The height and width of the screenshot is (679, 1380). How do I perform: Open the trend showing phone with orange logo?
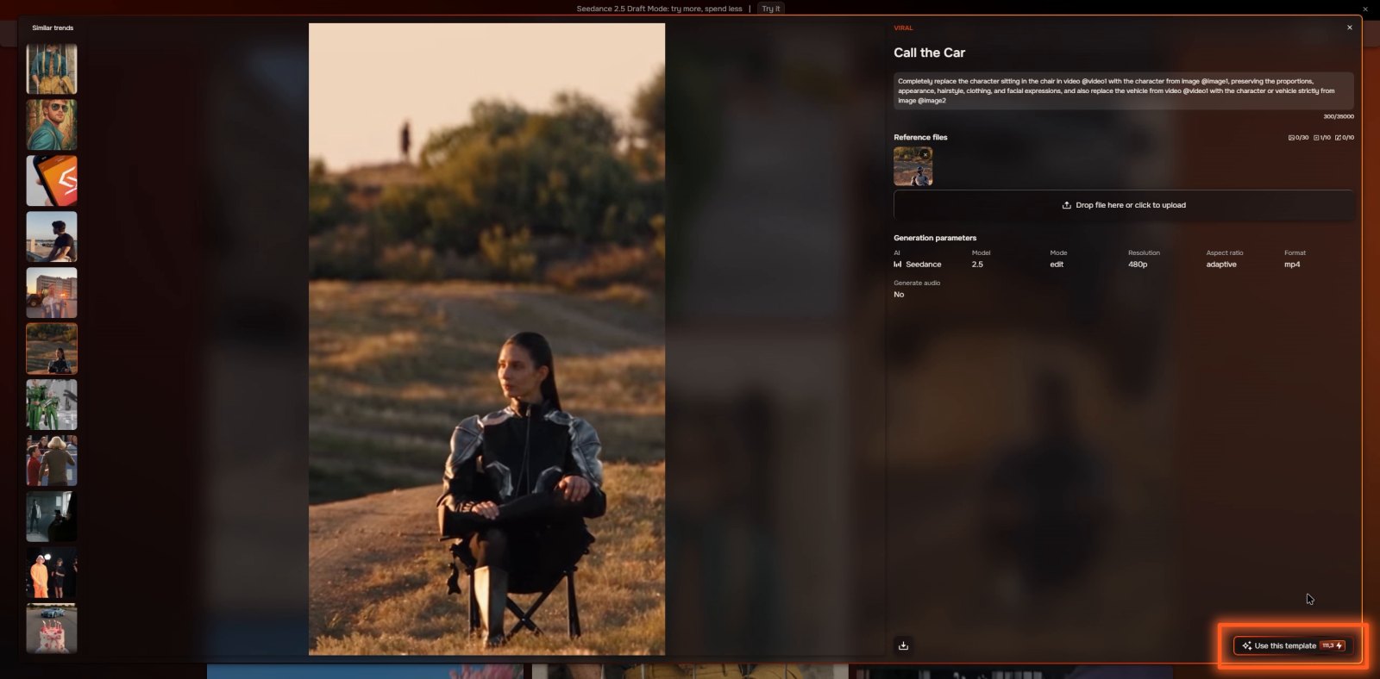point(52,181)
